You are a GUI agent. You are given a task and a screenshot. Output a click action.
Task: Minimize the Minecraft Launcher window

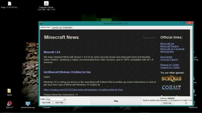(180, 23)
